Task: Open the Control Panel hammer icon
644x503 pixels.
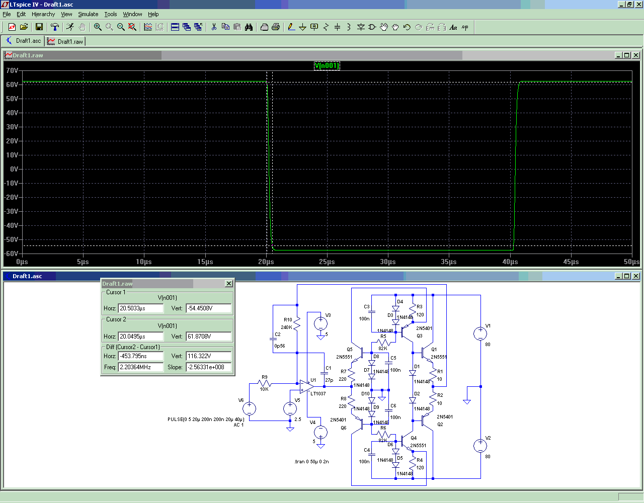Action: click(x=55, y=27)
